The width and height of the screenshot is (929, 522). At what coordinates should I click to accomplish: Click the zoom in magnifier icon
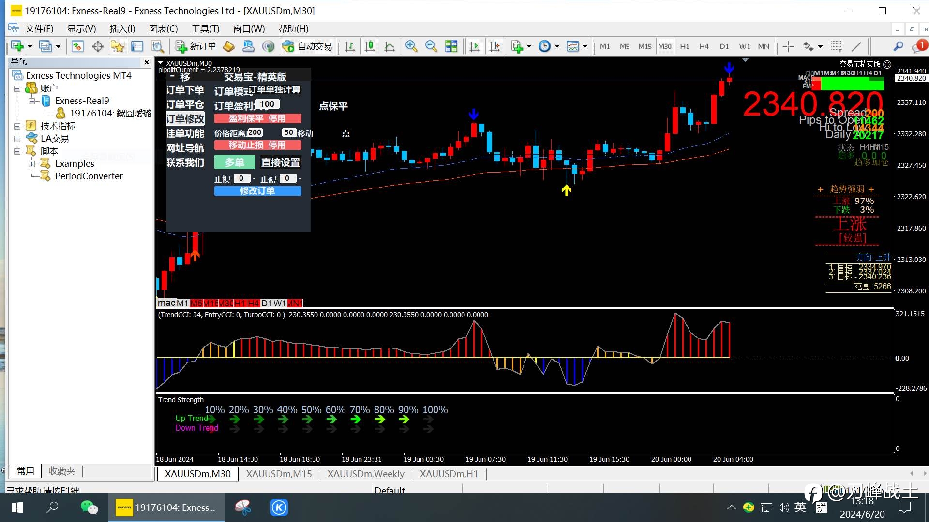411,46
